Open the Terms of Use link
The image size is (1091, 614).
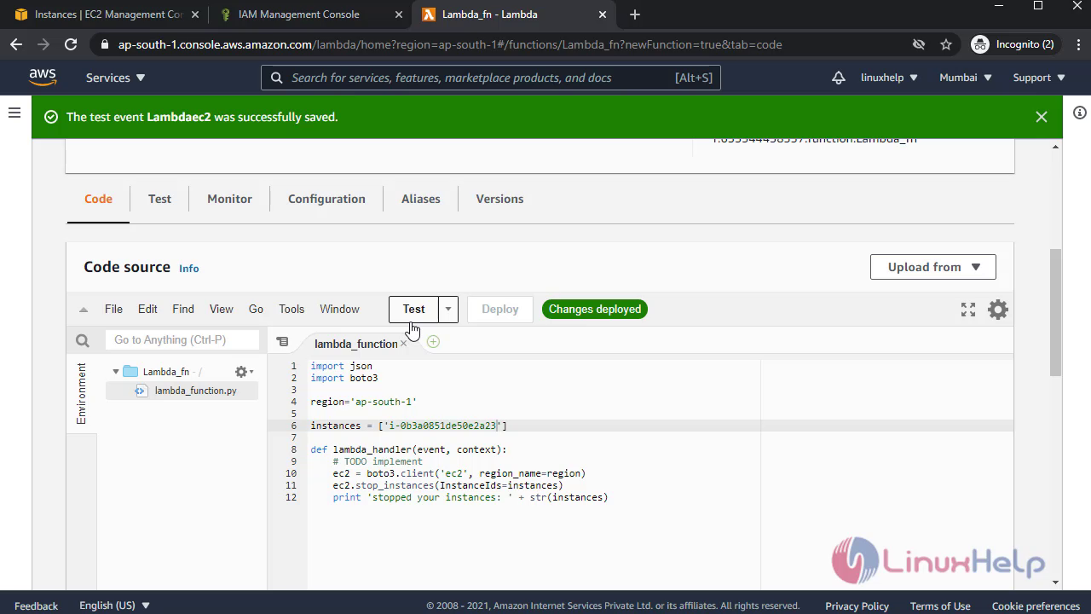pos(940,605)
